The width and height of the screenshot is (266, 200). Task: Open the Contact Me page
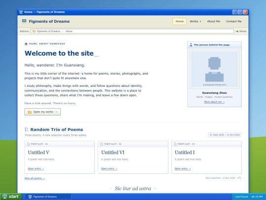[233, 21]
